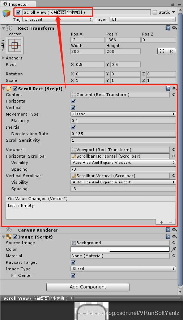Click the GameObject cube icon

coord(6,13)
